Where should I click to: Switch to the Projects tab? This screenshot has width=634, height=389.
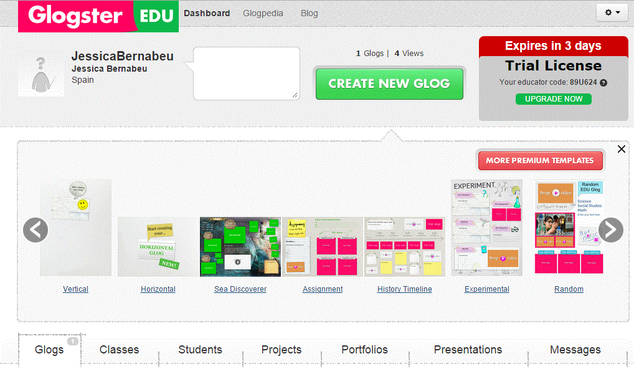point(282,350)
